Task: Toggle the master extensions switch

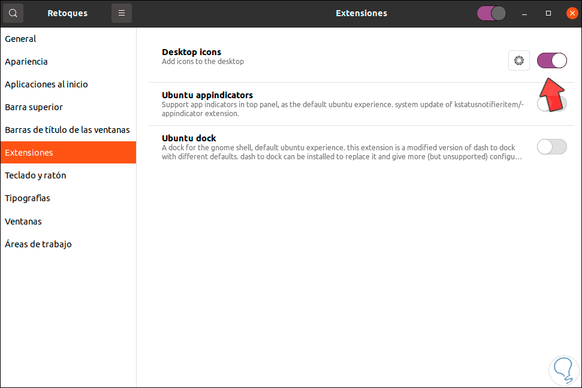Action: point(491,13)
